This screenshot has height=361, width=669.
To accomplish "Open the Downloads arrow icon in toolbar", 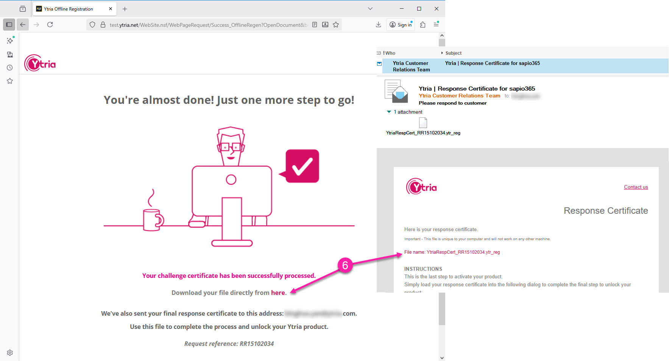I will 378,25.
